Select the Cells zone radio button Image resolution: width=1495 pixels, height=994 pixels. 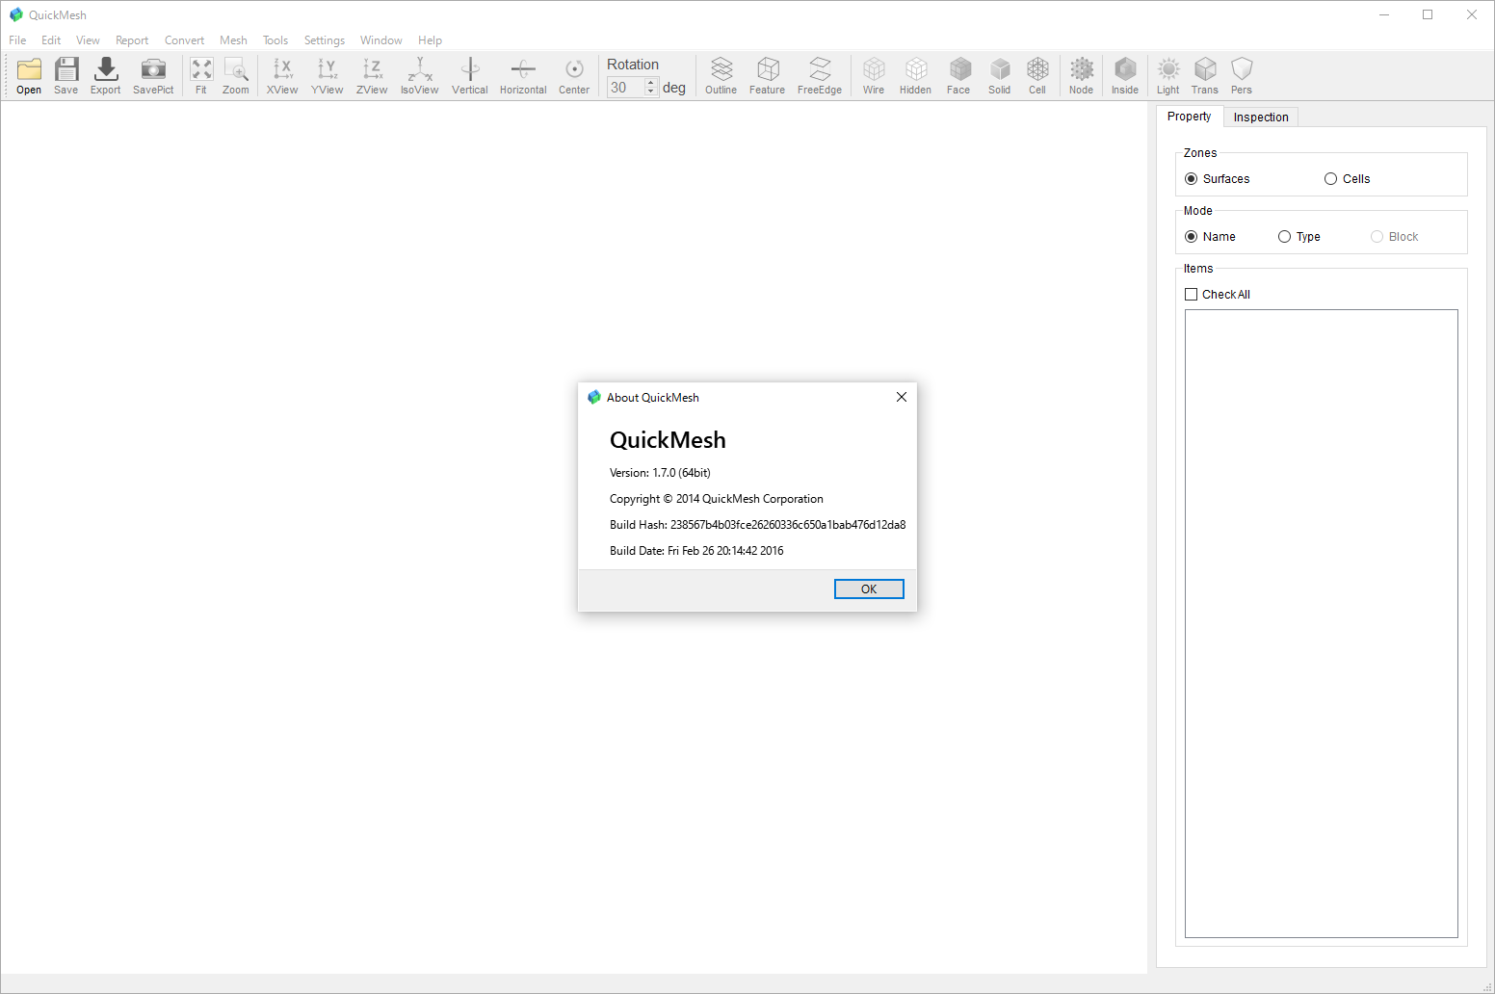pos(1330,179)
